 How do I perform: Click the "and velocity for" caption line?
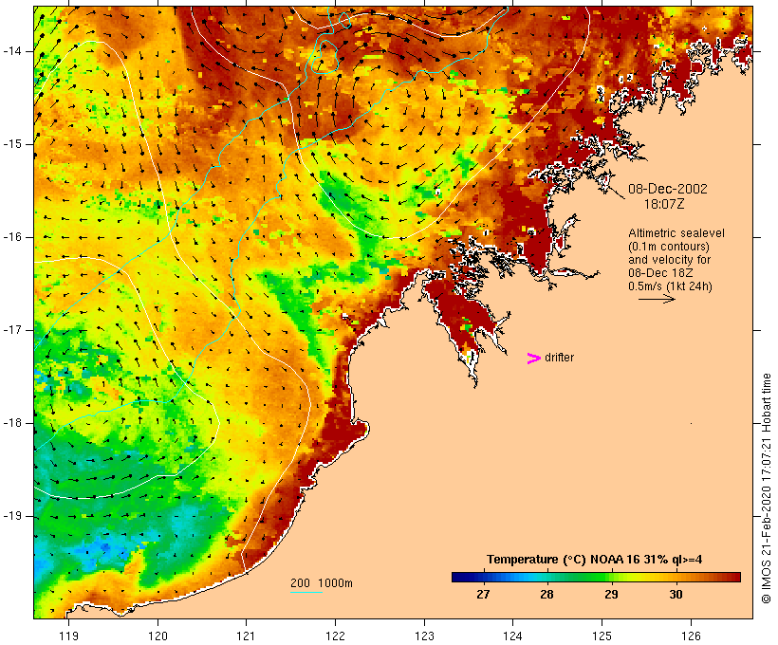[x=669, y=260]
